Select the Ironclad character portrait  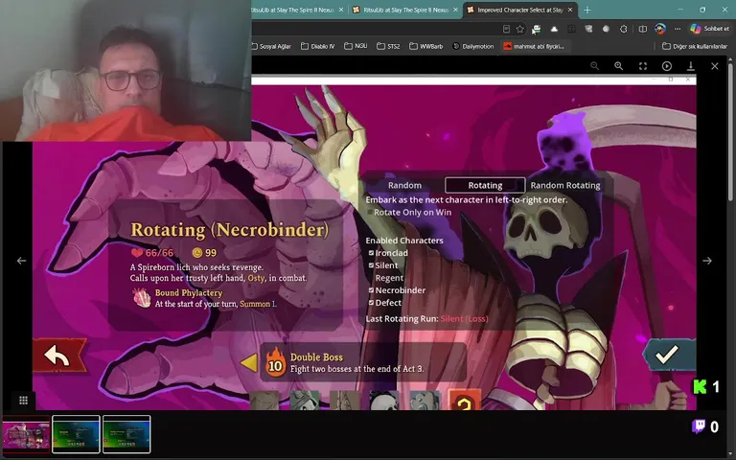pyautogui.click(x=264, y=401)
